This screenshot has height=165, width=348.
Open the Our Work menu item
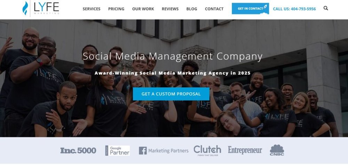tap(143, 9)
